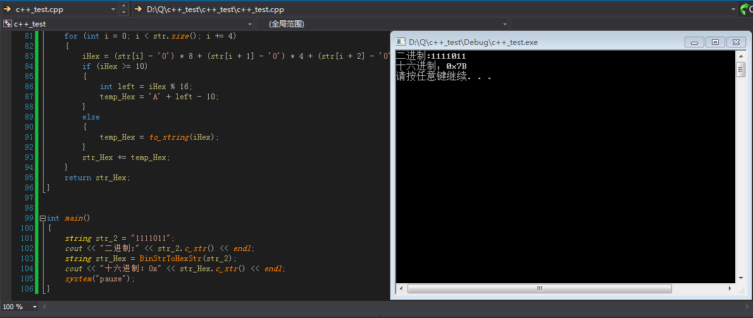Click line number 103 in the margin
Image resolution: width=753 pixels, height=318 pixels.
27,259
